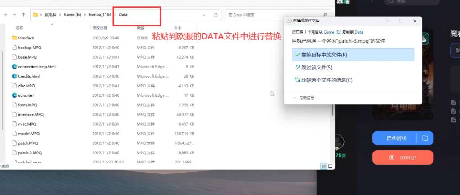Click the 在 Data 中搜索 search field
Screen dimensions: 460x195
[x=274, y=15]
